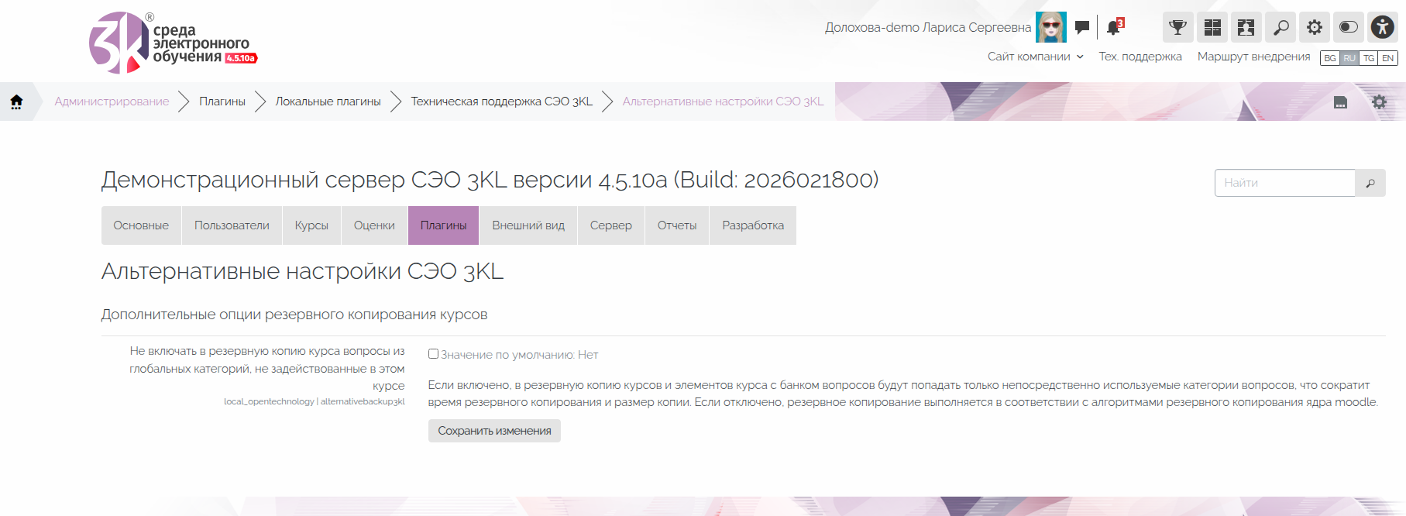Image resolution: width=1406 pixels, height=516 pixels.
Task: Open the 'Разработка' settings tab
Action: click(753, 225)
